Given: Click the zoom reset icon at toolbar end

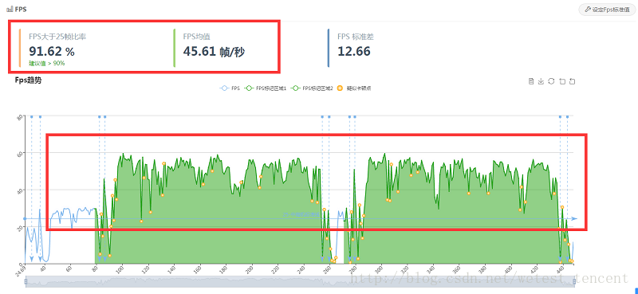Looking at the screenshot, I should click(x=573, y=81).
